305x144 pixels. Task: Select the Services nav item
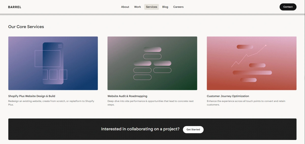pyautogui.click(x=151, y=7)
